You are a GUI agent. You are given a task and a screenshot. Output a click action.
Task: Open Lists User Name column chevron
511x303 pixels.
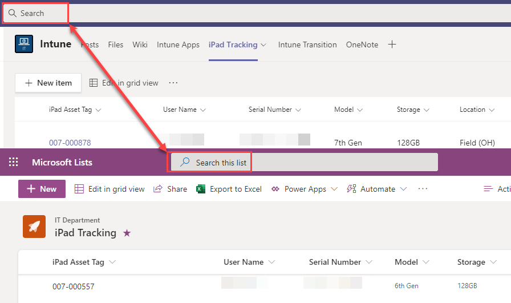tap(271, 262)
